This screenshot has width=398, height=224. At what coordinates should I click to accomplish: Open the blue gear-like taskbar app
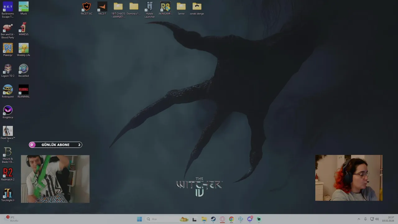click(241, 219)
